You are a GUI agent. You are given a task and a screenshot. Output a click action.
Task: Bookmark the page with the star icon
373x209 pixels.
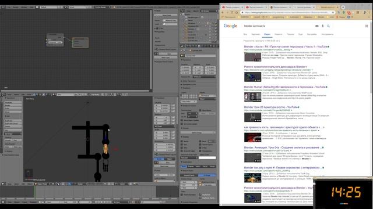333,12
